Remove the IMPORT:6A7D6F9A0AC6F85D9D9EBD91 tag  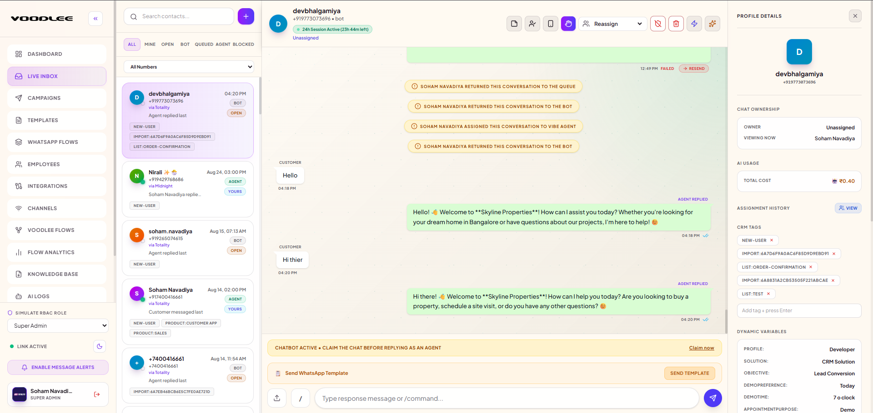[834, 254]
